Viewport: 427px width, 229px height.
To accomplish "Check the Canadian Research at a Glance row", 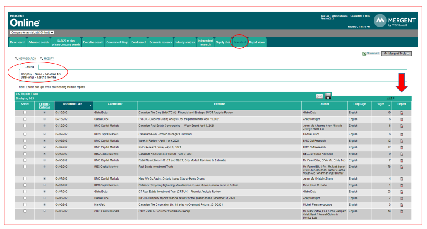I will 25,154.
